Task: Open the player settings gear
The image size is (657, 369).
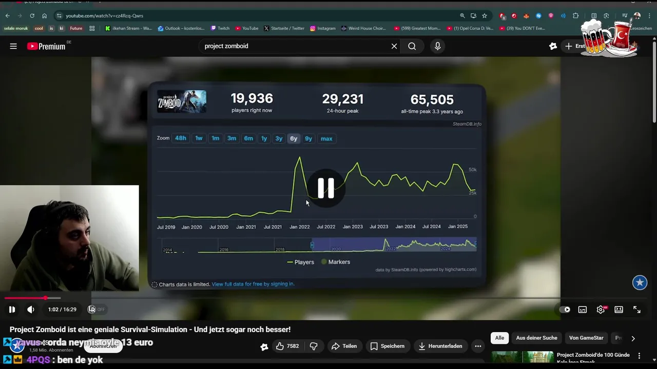Action: 601,309
